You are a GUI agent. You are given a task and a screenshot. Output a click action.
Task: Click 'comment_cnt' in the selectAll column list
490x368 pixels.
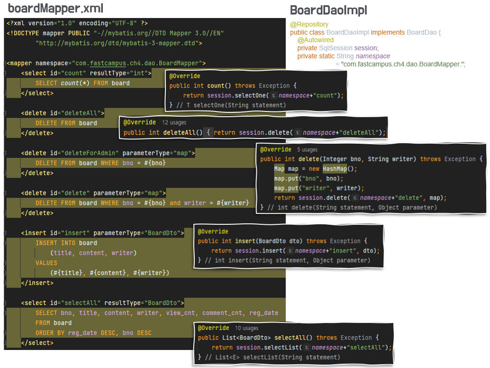[x=222, y=313]
